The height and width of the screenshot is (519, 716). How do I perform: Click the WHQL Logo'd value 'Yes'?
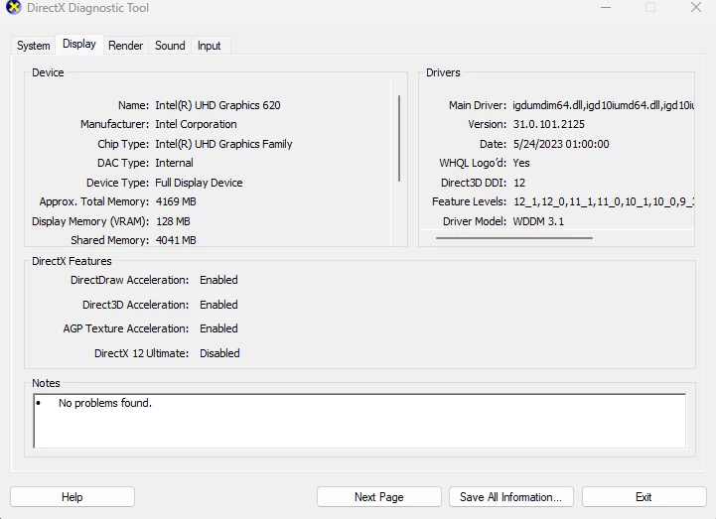click(x=521, y=163)
